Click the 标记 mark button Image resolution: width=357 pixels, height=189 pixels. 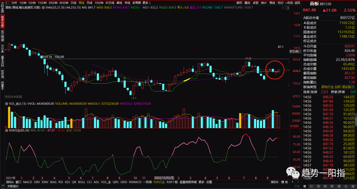click(x=280, y=3)
